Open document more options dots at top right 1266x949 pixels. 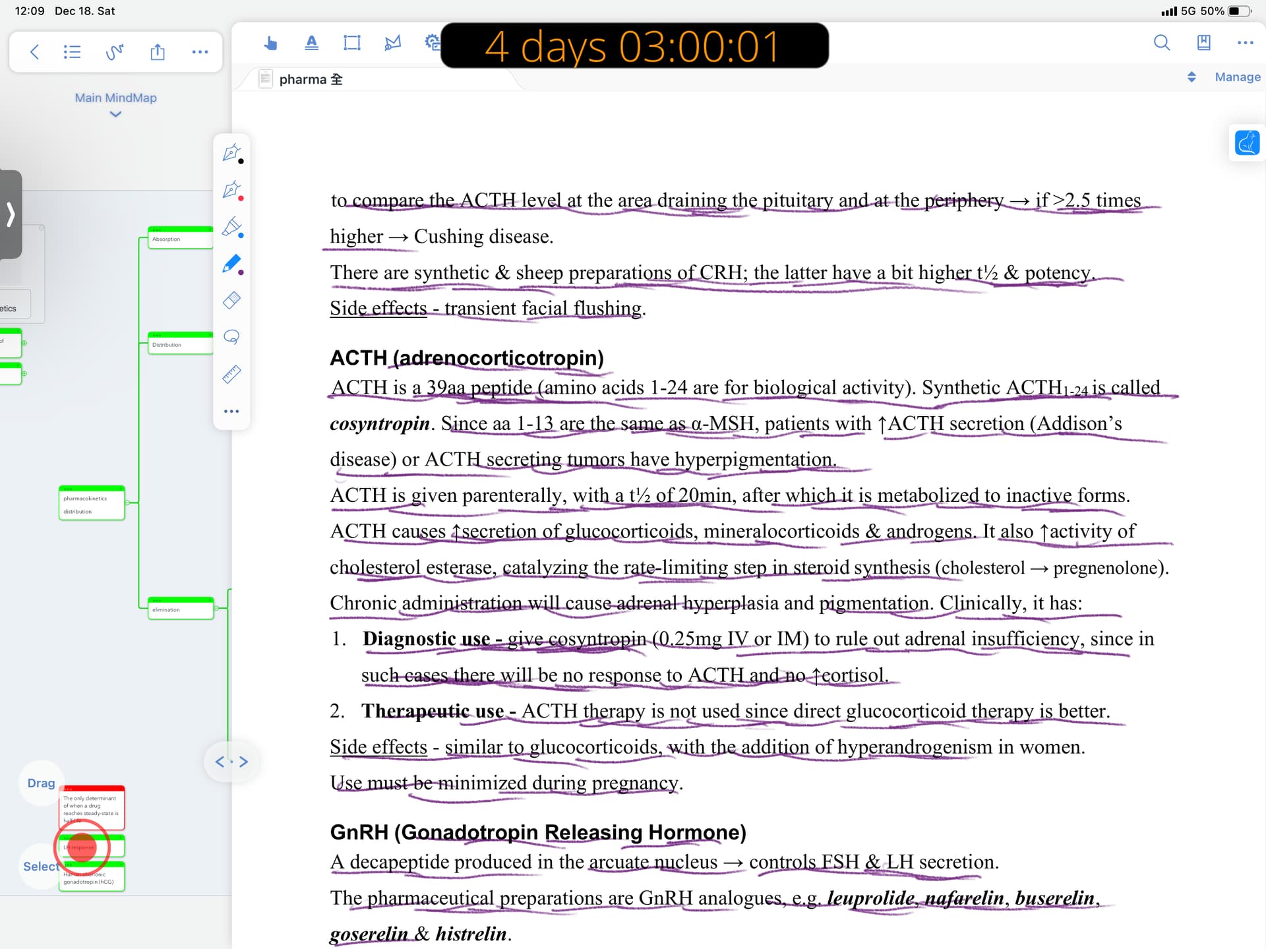coord(1246,43)
